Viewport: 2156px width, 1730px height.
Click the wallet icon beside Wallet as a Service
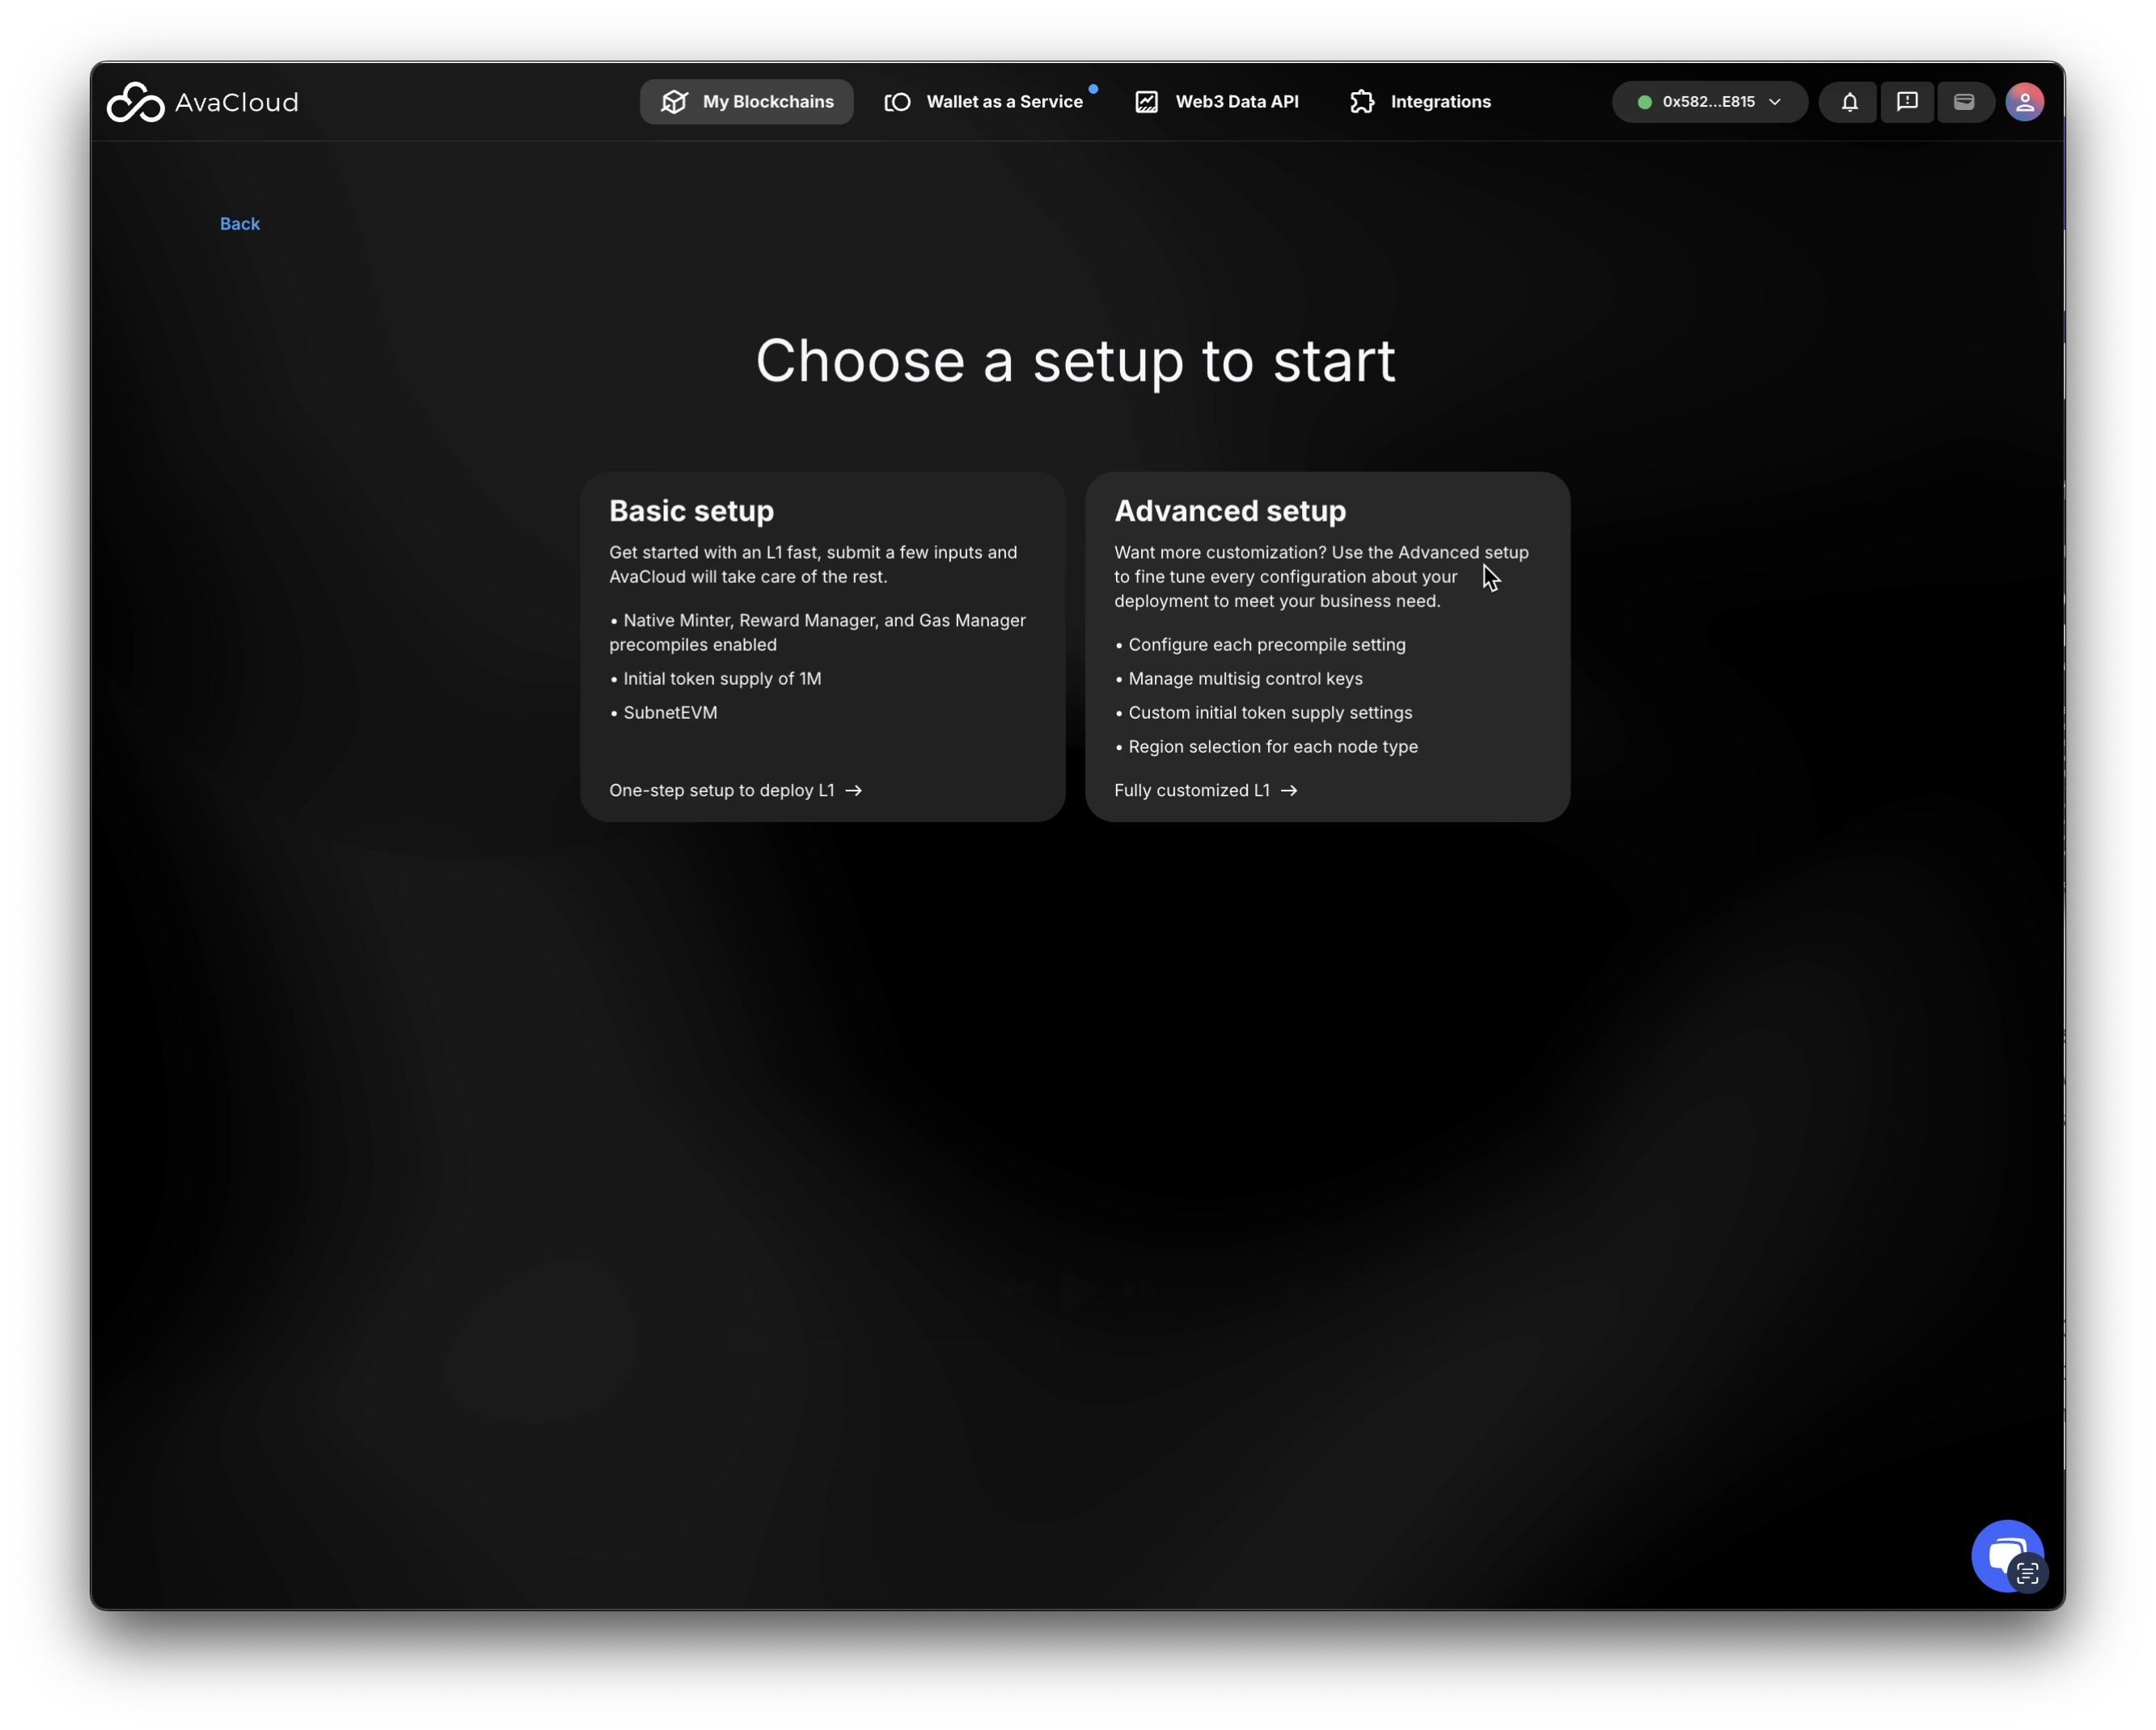[x=897, y=102]
